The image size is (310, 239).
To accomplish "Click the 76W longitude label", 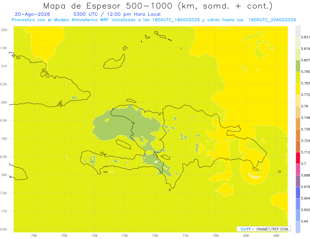I will [34, 236].
